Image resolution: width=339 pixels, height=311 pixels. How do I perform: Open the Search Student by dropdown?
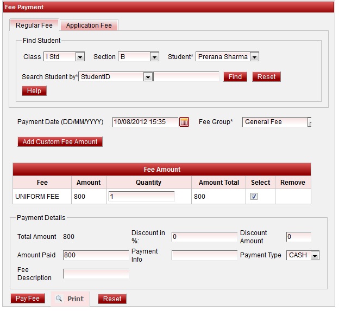pos(147,77)
